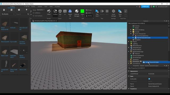Open the Mode Geometric dropdown
The image size is (170, 95).
pyautogui.click(x=41, y=10)
